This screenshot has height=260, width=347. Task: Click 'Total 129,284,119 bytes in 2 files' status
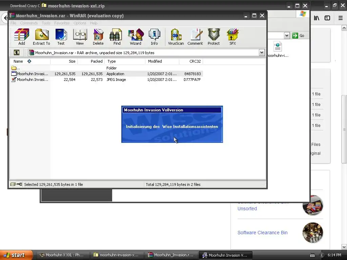[173, 184]
